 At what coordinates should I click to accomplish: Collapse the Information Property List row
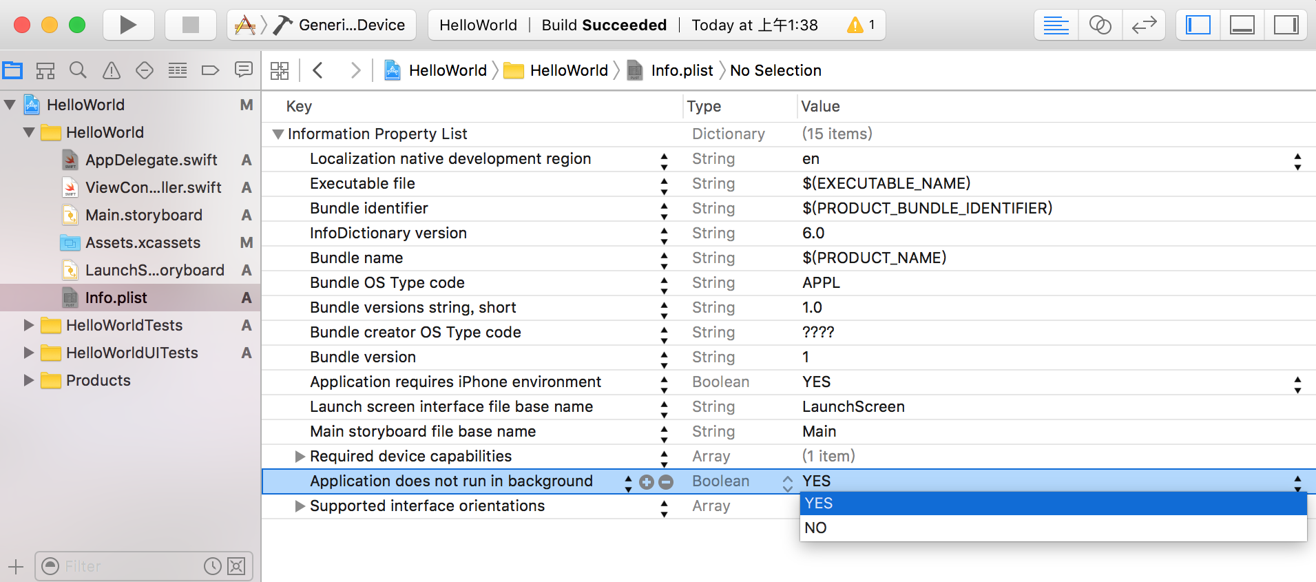point(278,134)
